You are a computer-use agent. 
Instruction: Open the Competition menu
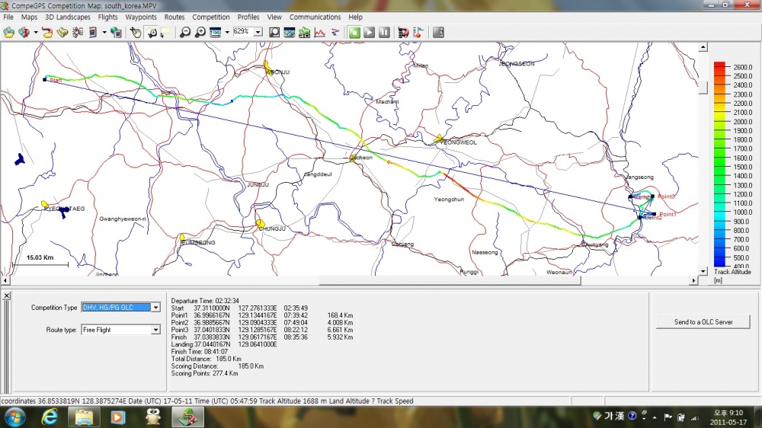[x=211, y=17]
